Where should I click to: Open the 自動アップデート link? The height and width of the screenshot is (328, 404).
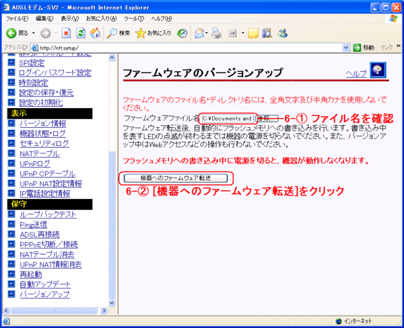(45, 284)
